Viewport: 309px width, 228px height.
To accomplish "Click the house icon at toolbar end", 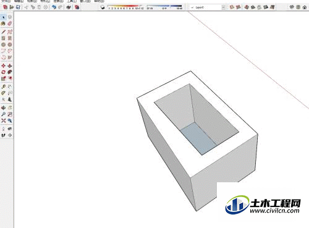I will [x=305, y=7].
